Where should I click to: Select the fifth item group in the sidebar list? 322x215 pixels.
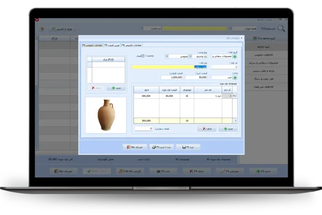pyautogui.click(x=264, y=79)
